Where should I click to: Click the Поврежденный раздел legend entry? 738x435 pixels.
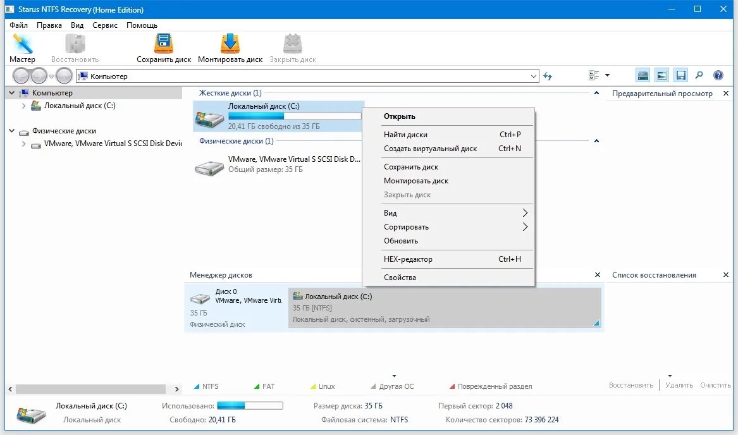[x=491, y=386]
